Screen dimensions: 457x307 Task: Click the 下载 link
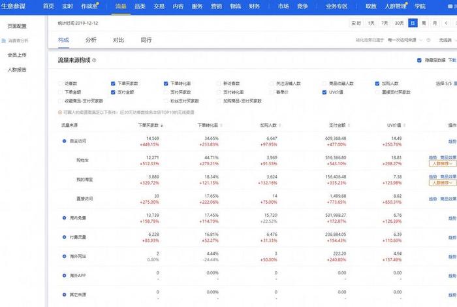click(x=452, y=60)
